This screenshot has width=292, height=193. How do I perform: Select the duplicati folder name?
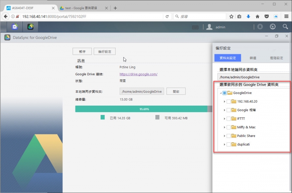[x=243, y=144]
